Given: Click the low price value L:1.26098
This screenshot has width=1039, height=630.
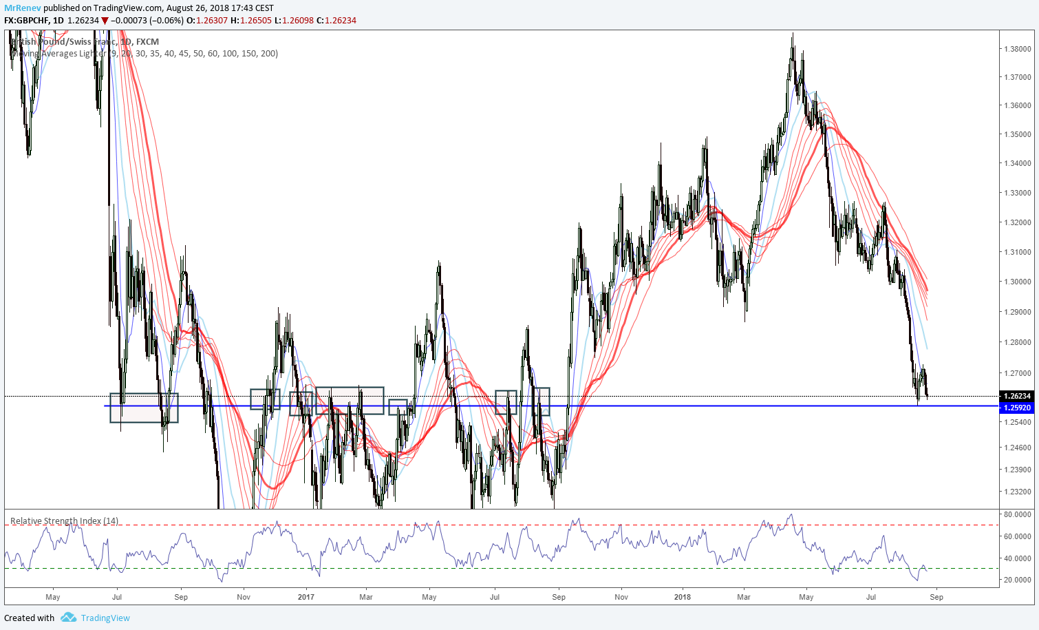Looking at the screenshot, I should (294, 20).
